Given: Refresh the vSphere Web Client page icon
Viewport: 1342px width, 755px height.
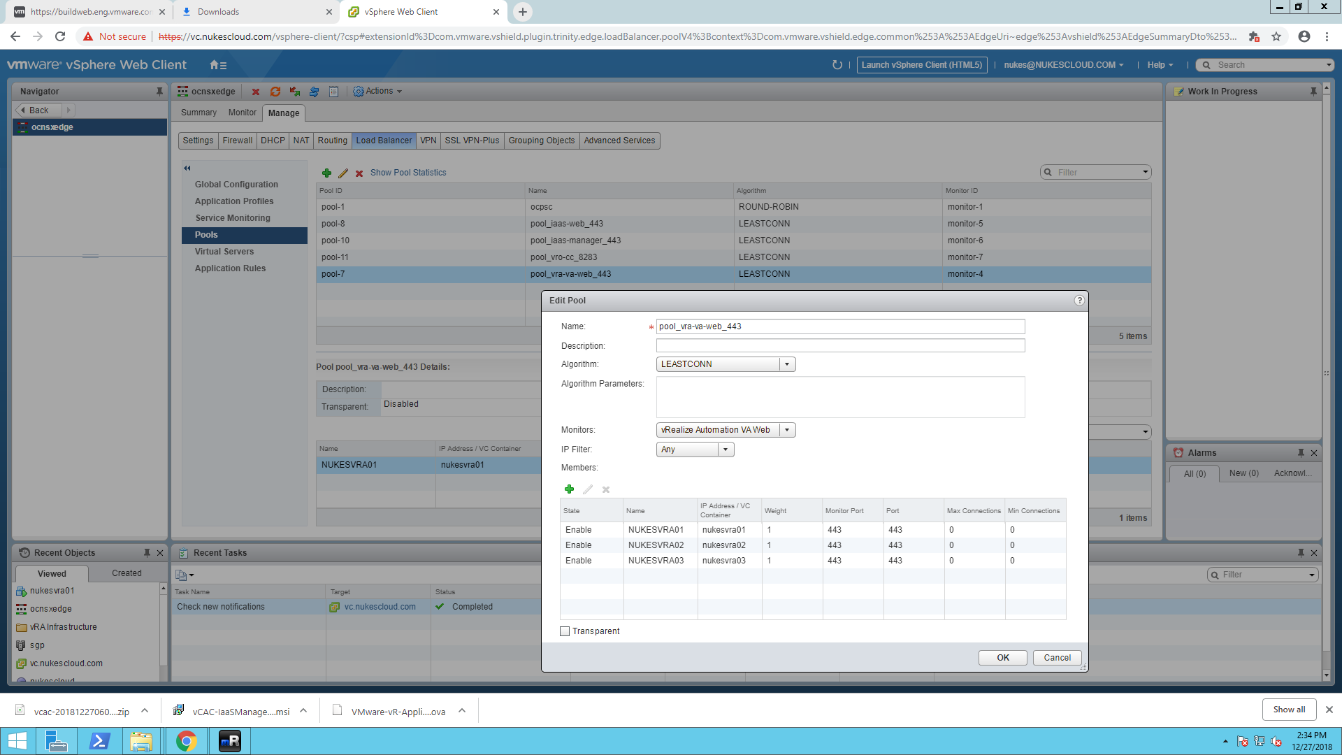Looking at the screenshot, I should 837,65.
